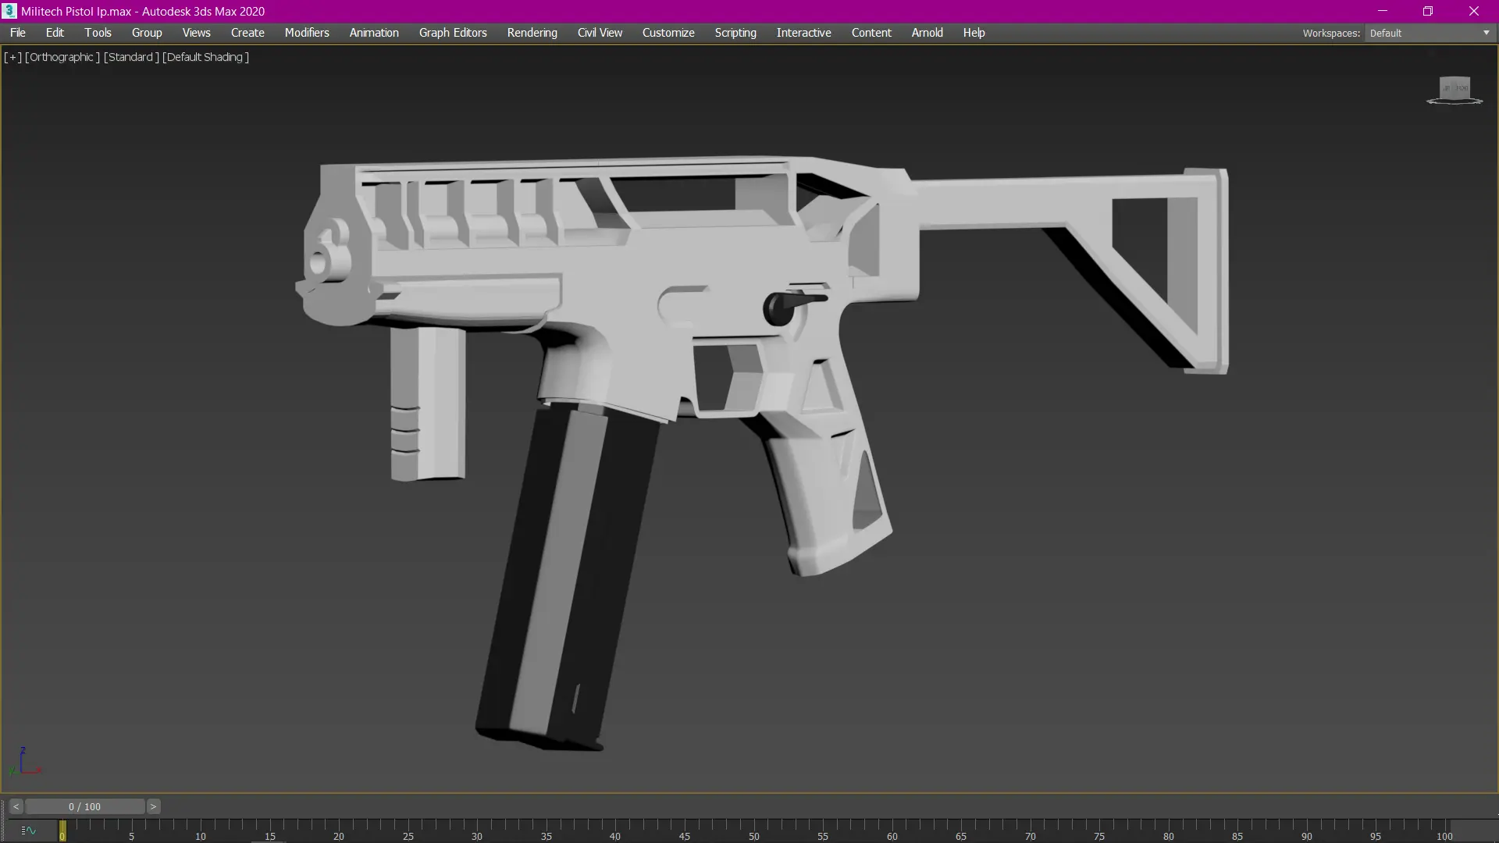Open the Create menu
The image size is (1499, 843).
coord(247,33)
